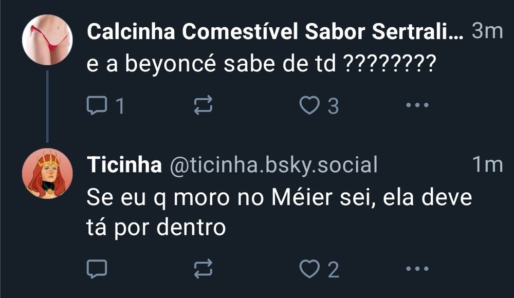Like the post about beyoncé

click(309, 106)
